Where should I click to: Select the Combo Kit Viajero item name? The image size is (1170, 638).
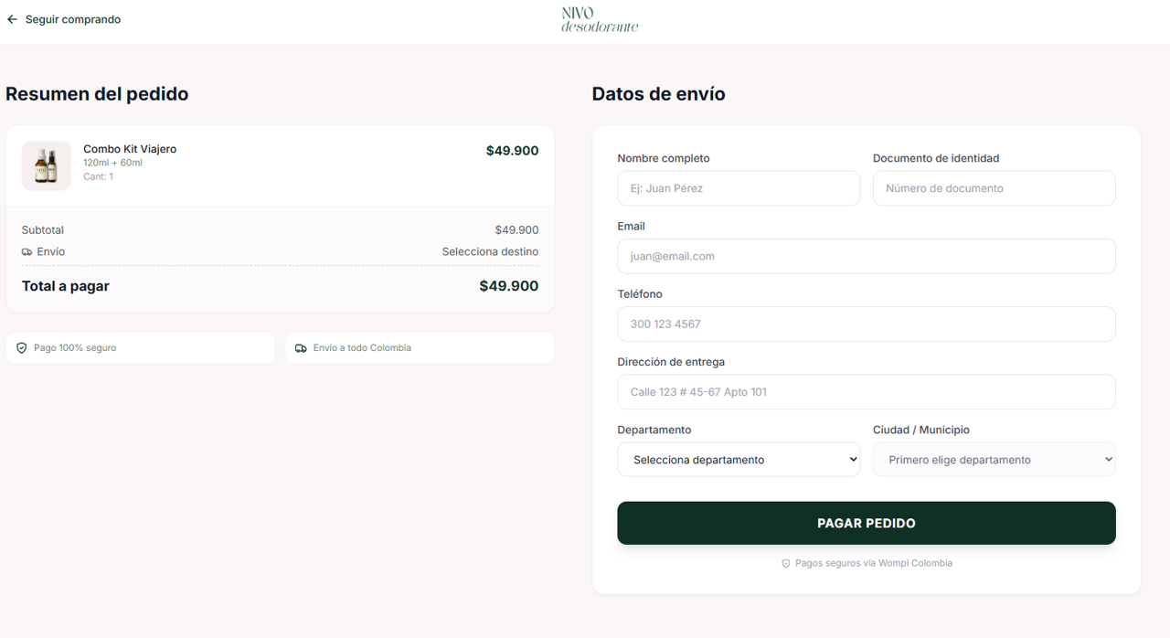(129, 148)
